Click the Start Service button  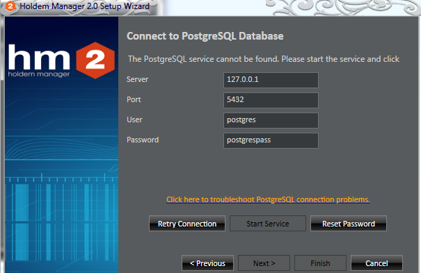268,224
